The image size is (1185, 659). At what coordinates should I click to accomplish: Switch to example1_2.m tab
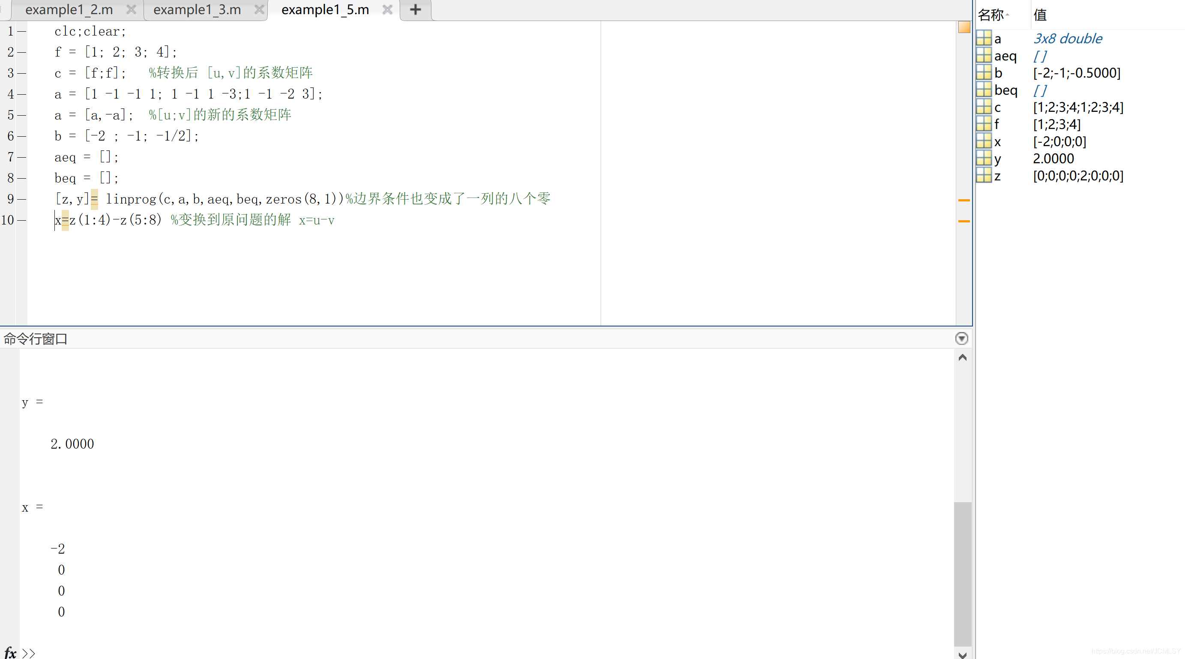pos(69,10)
